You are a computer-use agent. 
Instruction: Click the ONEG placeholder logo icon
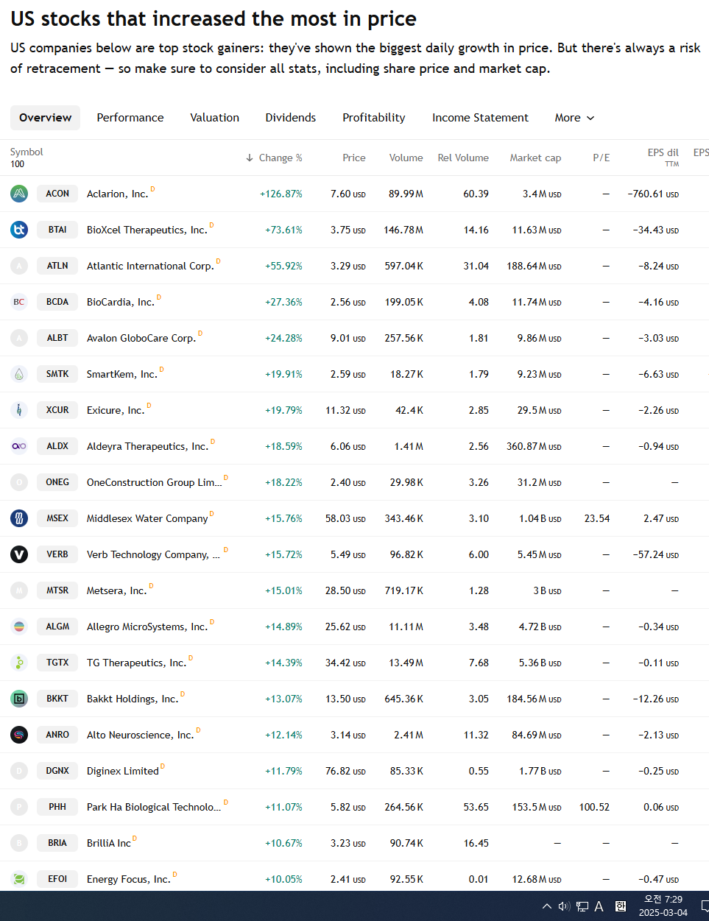tap(19, 482)
